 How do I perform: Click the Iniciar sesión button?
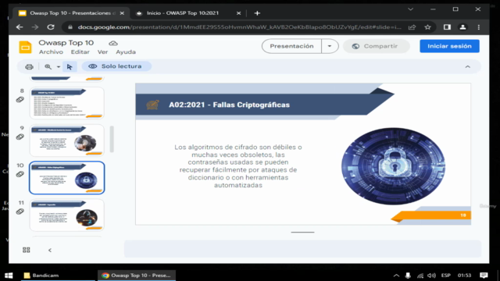pos(449,46)
